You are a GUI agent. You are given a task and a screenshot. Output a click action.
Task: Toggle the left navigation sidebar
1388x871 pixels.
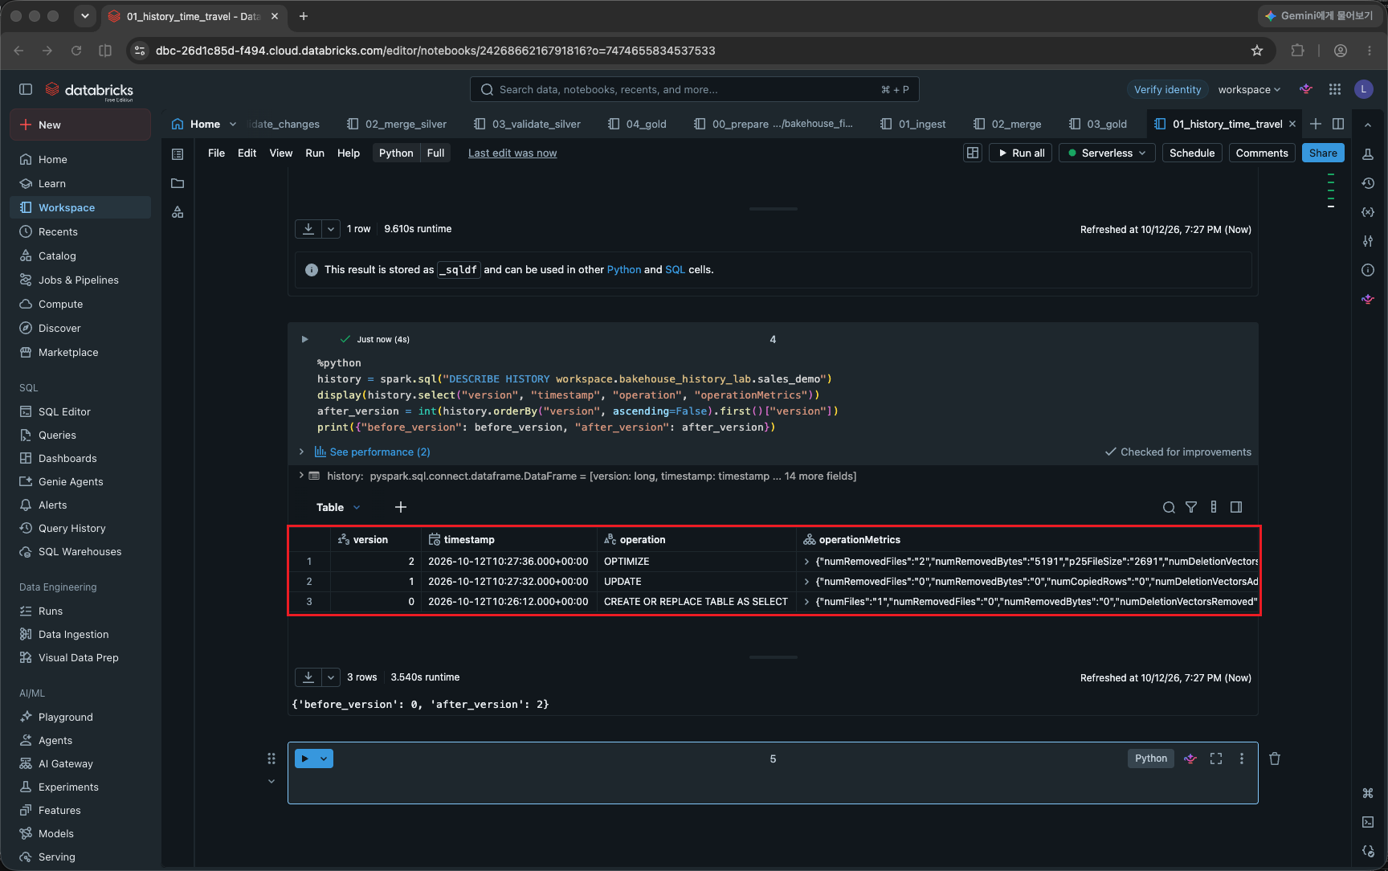point(26,89)
